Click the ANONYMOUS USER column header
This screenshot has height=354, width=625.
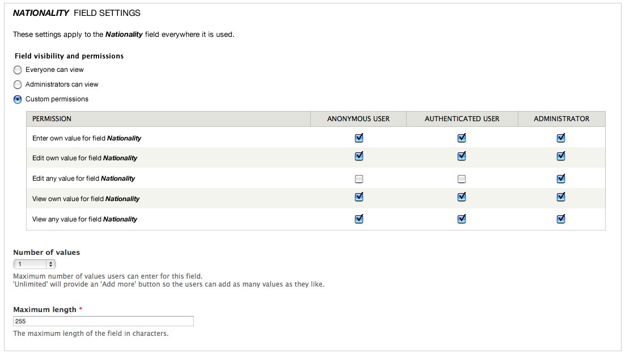coord(358,119)
